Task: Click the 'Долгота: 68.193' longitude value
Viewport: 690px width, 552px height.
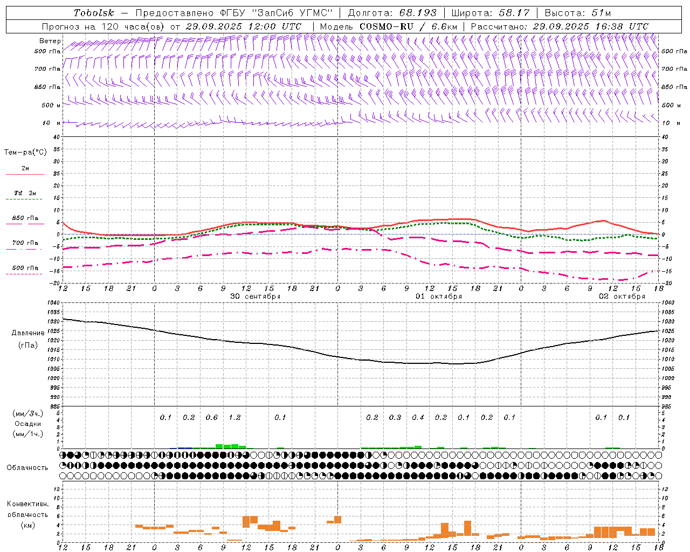Action: click(392, 13)
